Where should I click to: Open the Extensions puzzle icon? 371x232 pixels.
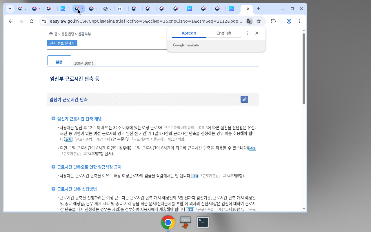coord(273,21)
